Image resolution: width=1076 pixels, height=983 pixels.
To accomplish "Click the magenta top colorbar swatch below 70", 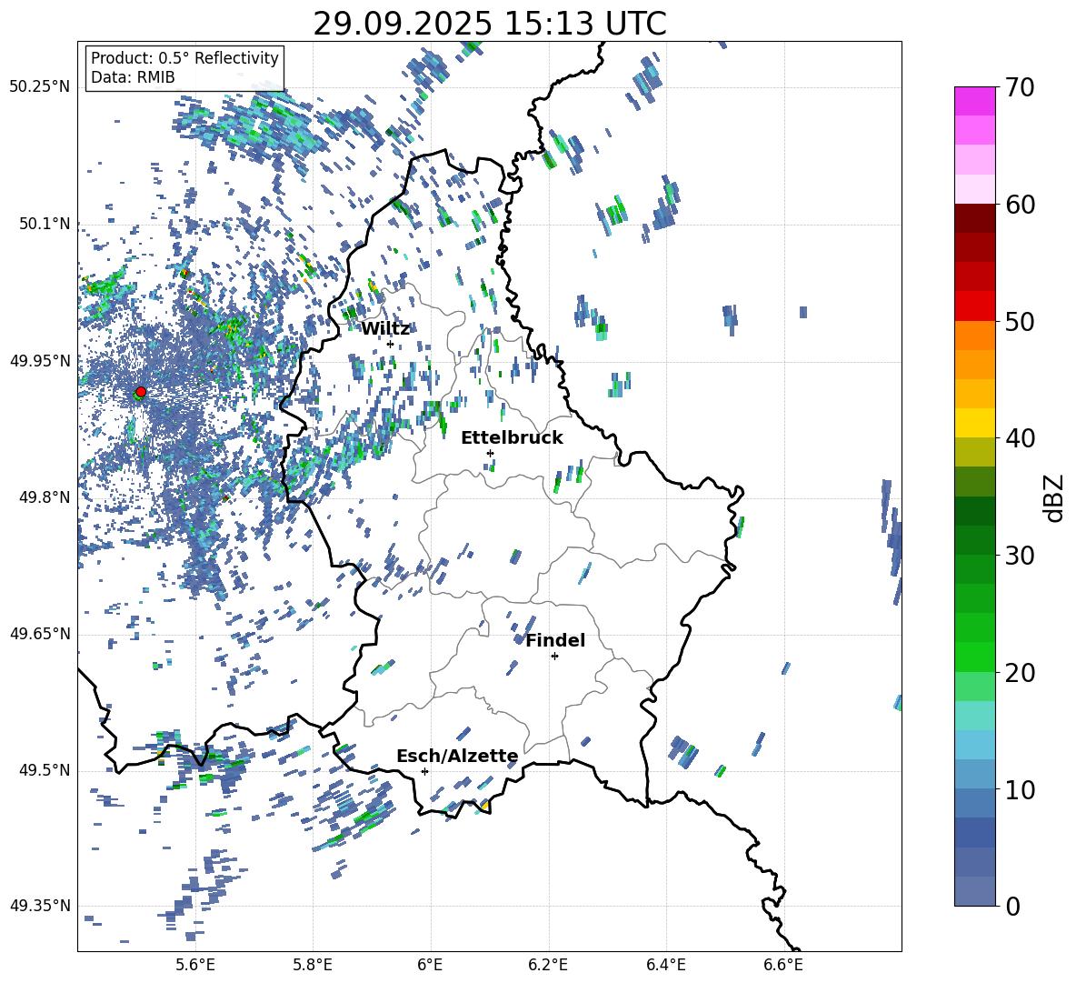I will 974,101.
